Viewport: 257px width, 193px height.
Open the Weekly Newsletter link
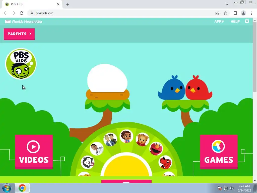point(27,22)
